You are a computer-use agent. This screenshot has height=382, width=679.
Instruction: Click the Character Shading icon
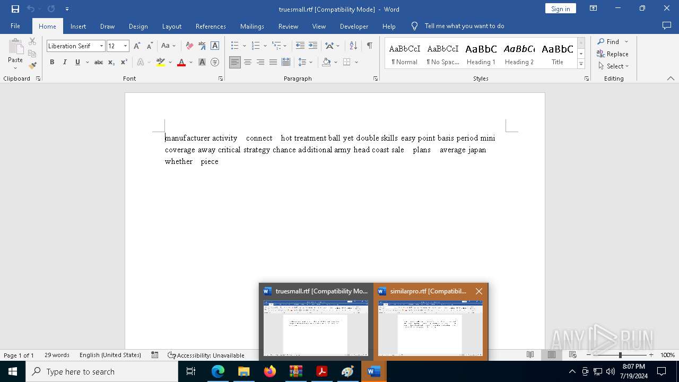click(202, 62)
